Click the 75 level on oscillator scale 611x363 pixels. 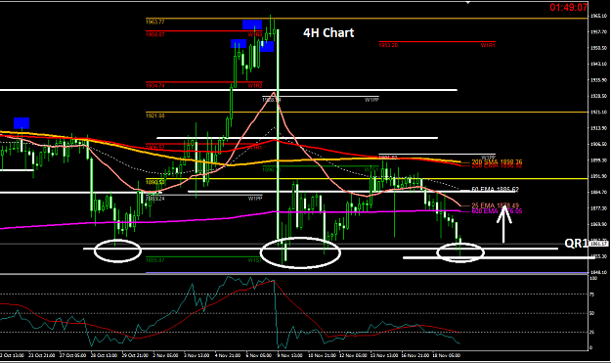click(x=592, y=295)
